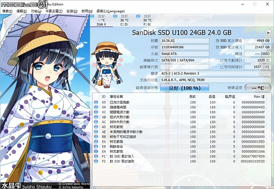Image resolution: width=274 pixels, height=189 pixels.
Task: Click raw value 00000000040D
Action: 253,107
